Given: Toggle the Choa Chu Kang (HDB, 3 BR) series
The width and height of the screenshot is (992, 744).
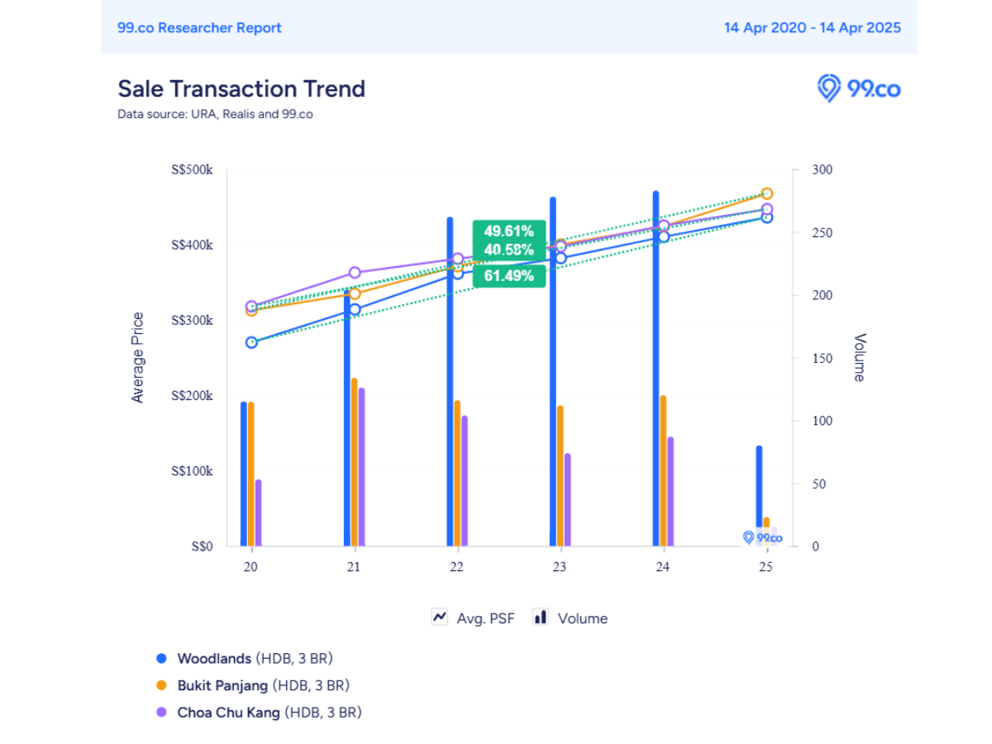Looking at the screenshot, I should point(269,712).
